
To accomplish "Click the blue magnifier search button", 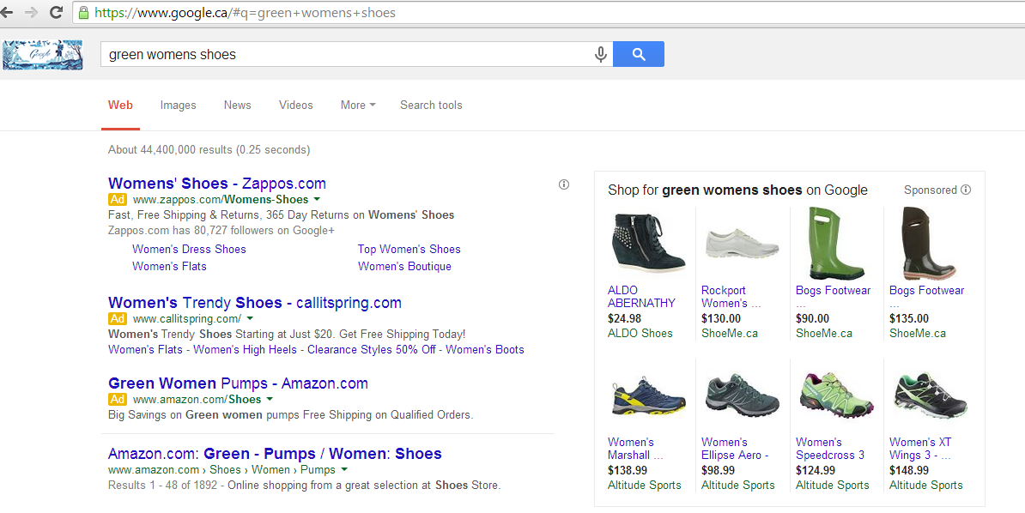I will click(x=639, y=54).
